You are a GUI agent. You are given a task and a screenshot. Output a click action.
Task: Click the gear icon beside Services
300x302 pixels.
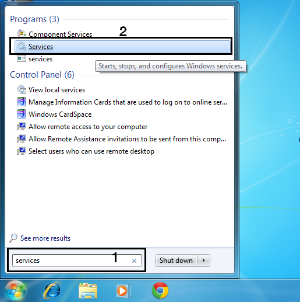coord(21,46)
